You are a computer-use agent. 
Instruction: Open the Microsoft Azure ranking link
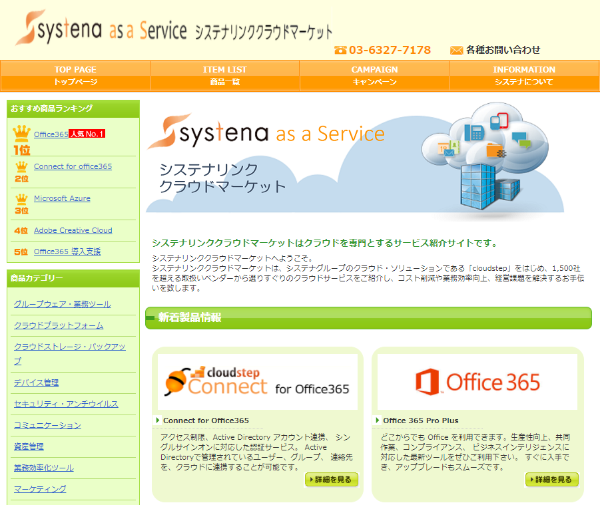(x=63, y=198)
